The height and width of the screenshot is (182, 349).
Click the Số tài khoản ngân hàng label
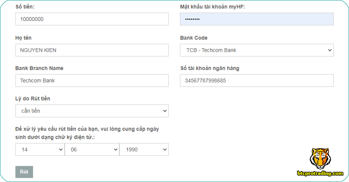tap(210, 68)
